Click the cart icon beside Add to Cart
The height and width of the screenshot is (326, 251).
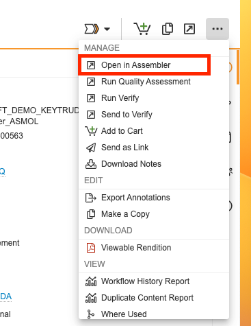[x=91, y=131]
